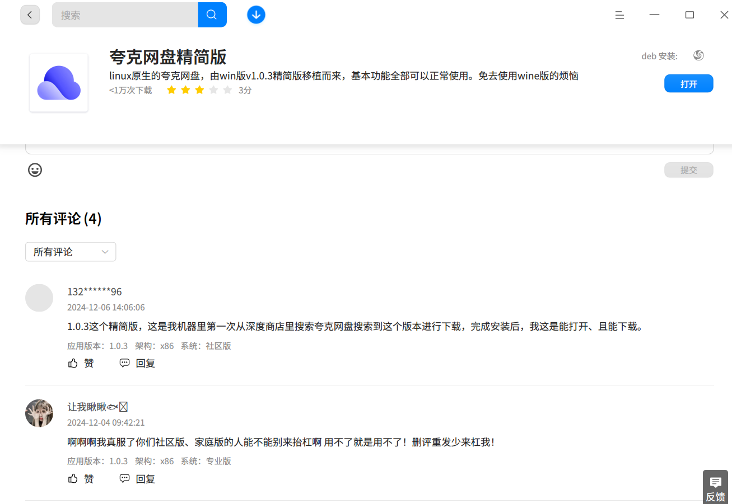Click the 系统：专业版 comment metadata

pyautogui.click(x=206, y=461)
